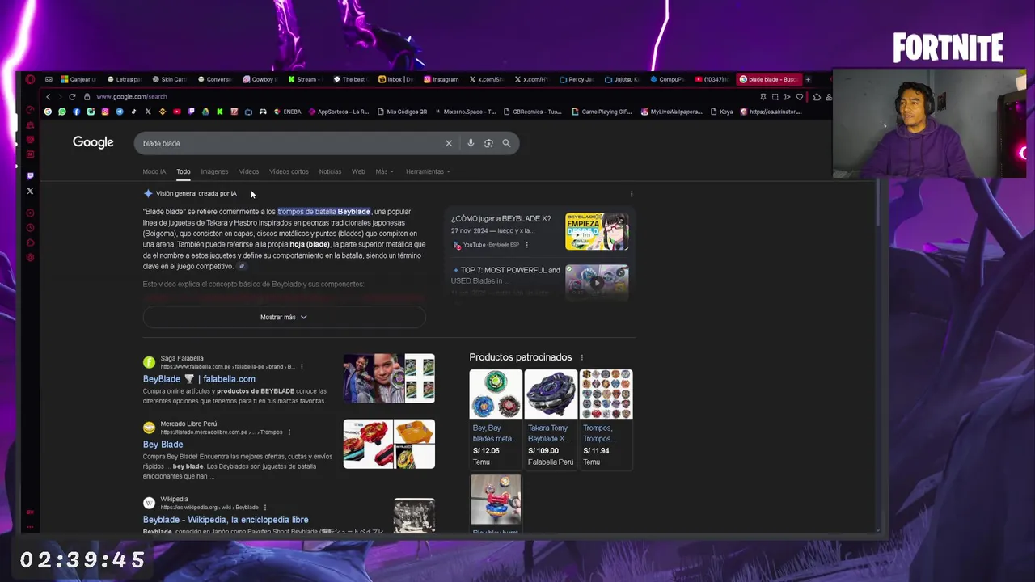
Task: Open X (Twitter) panel in Opera sidebar
Action: (x=30, y=191)
